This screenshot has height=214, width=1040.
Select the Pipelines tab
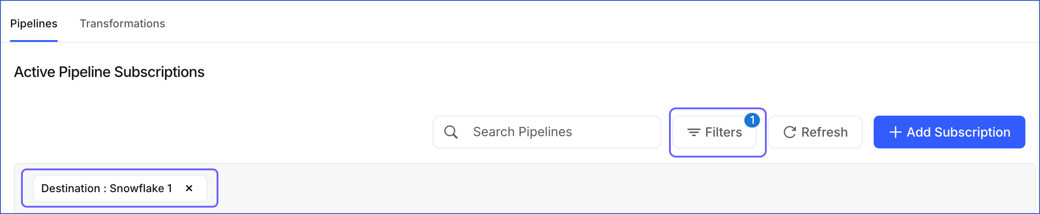pyautogui.click(x=34, y=24)
